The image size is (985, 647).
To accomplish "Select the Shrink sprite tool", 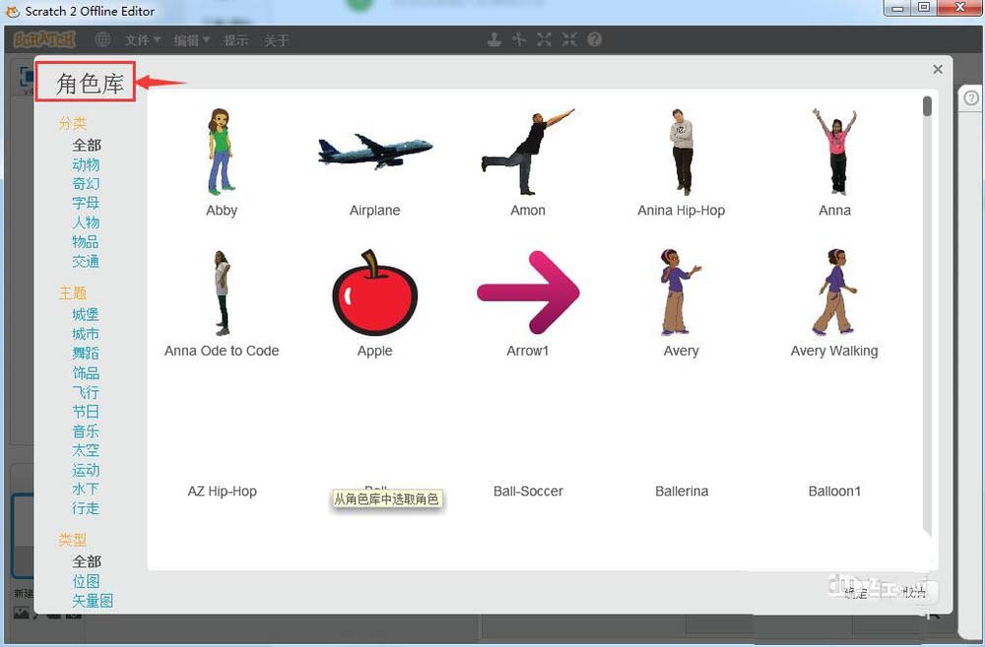I will [569, 39].
